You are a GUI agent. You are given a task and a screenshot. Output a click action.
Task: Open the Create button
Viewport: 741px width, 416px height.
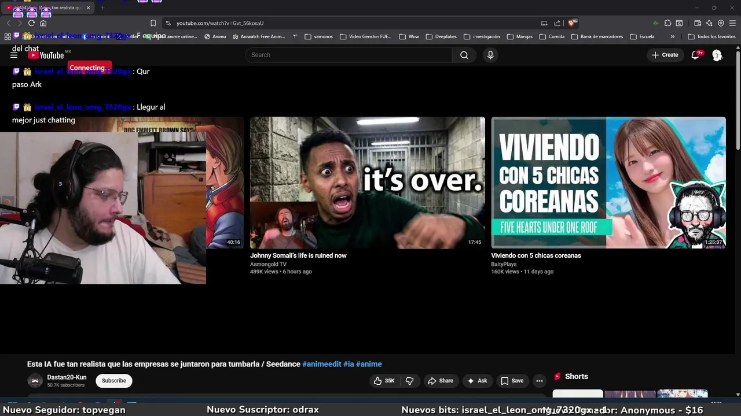click(x=665, y=55)
